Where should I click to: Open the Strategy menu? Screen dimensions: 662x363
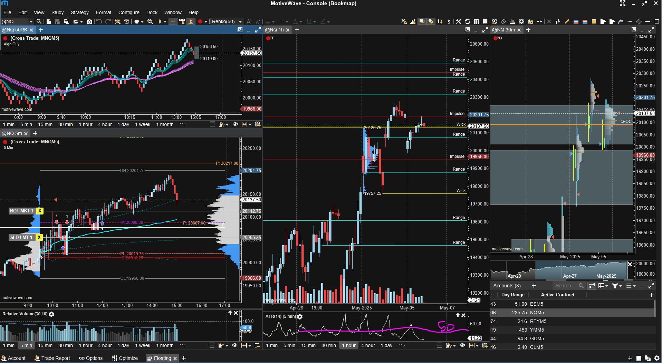point(79,12)
